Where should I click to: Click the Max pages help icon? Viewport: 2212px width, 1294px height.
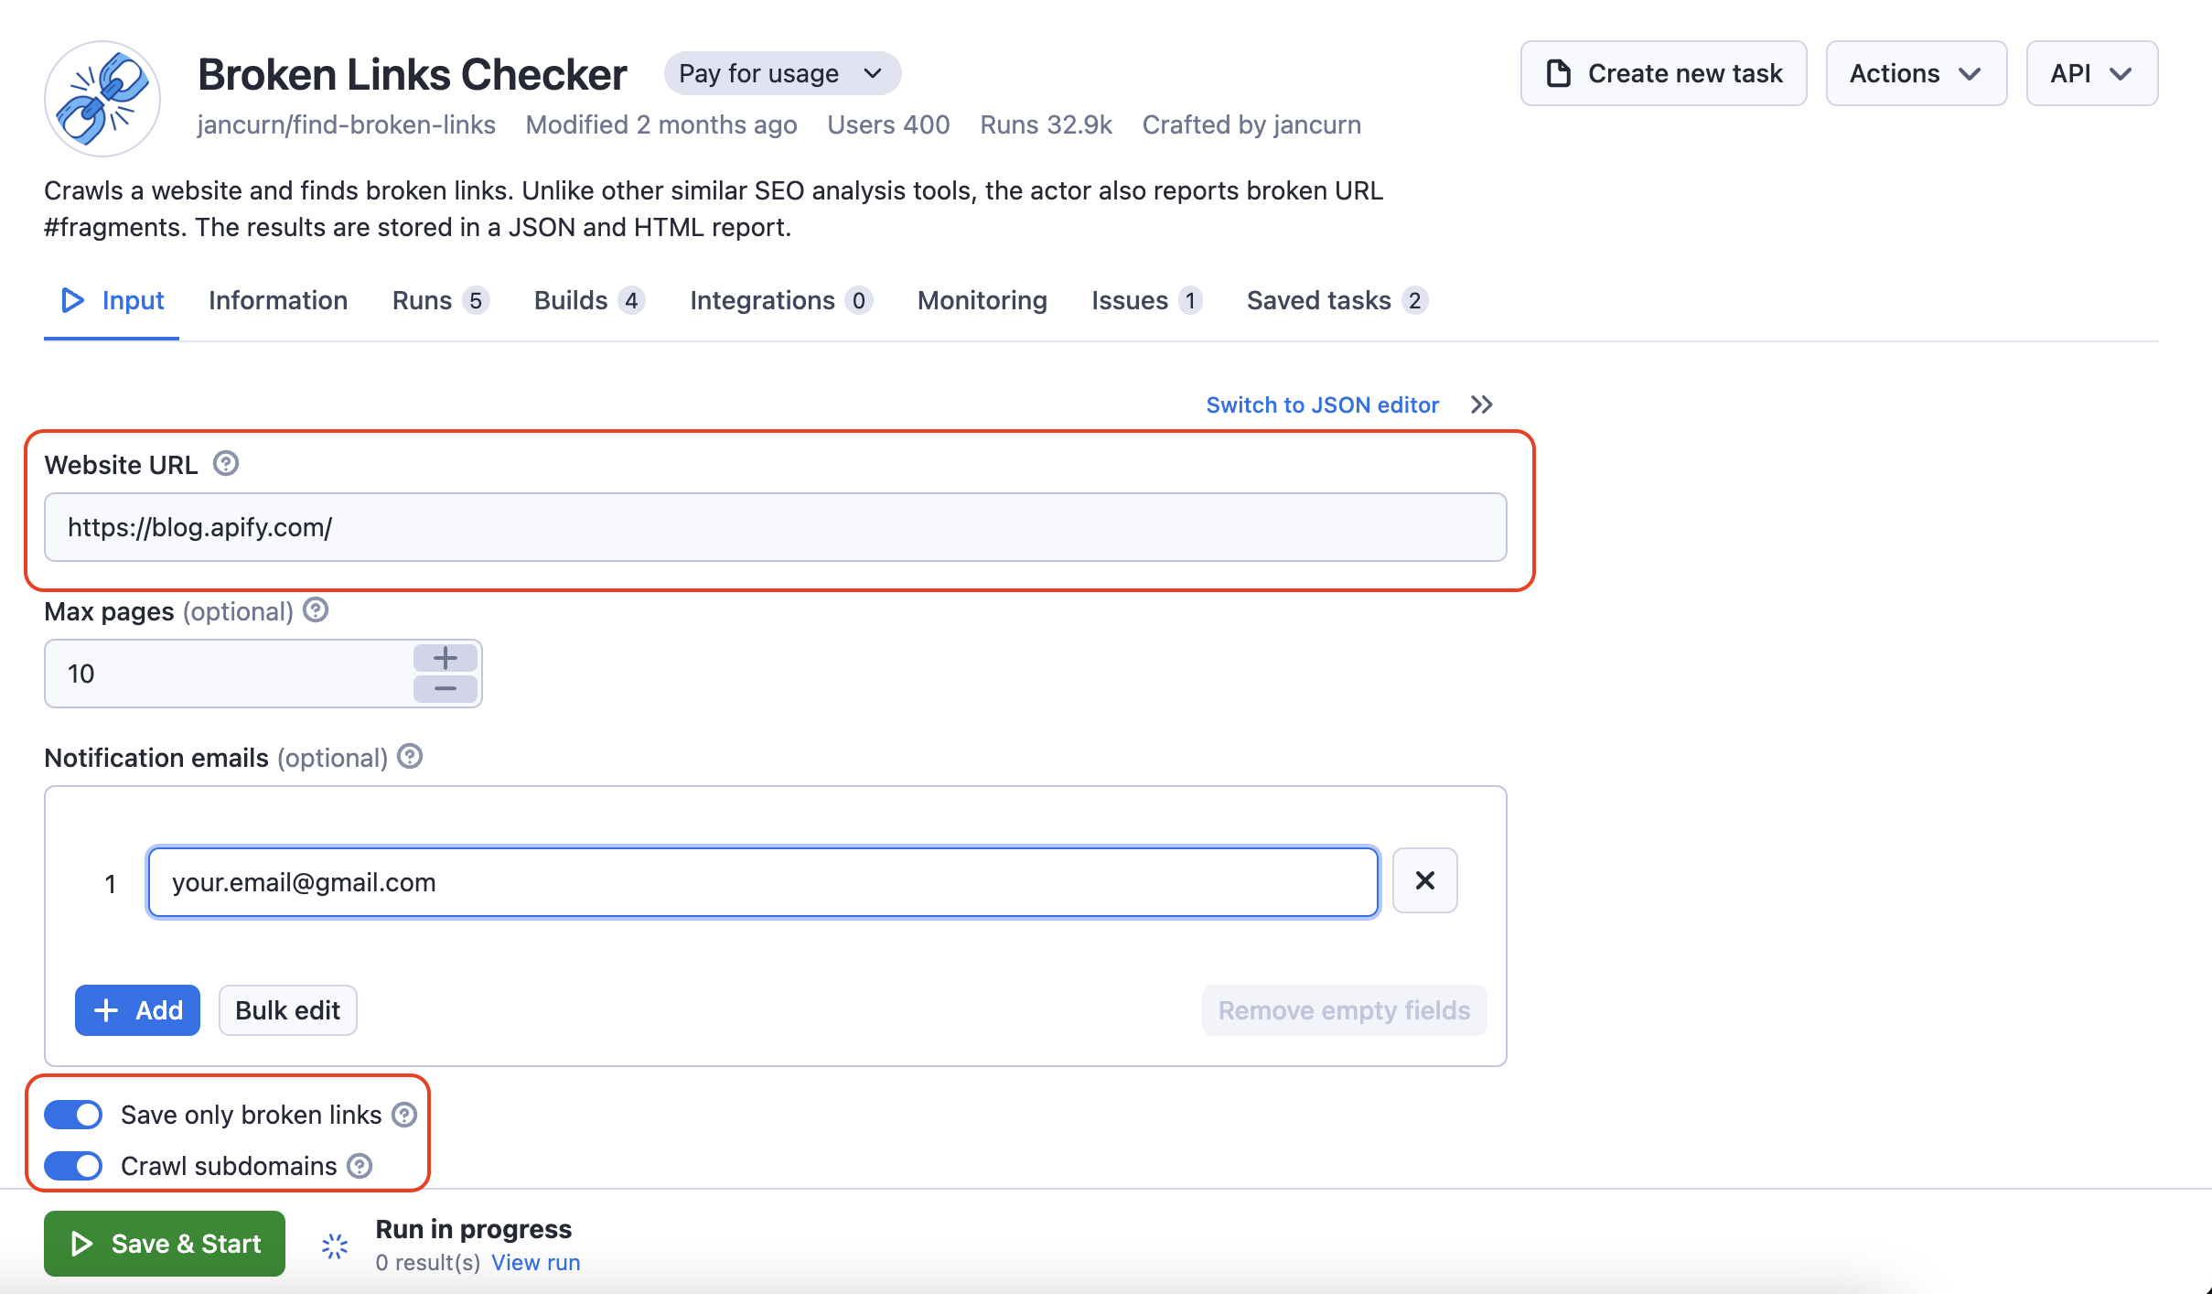point(314,609)
